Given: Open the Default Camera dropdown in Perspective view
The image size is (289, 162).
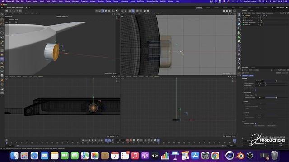Looking at the screenshot, I should pos(62,17).
